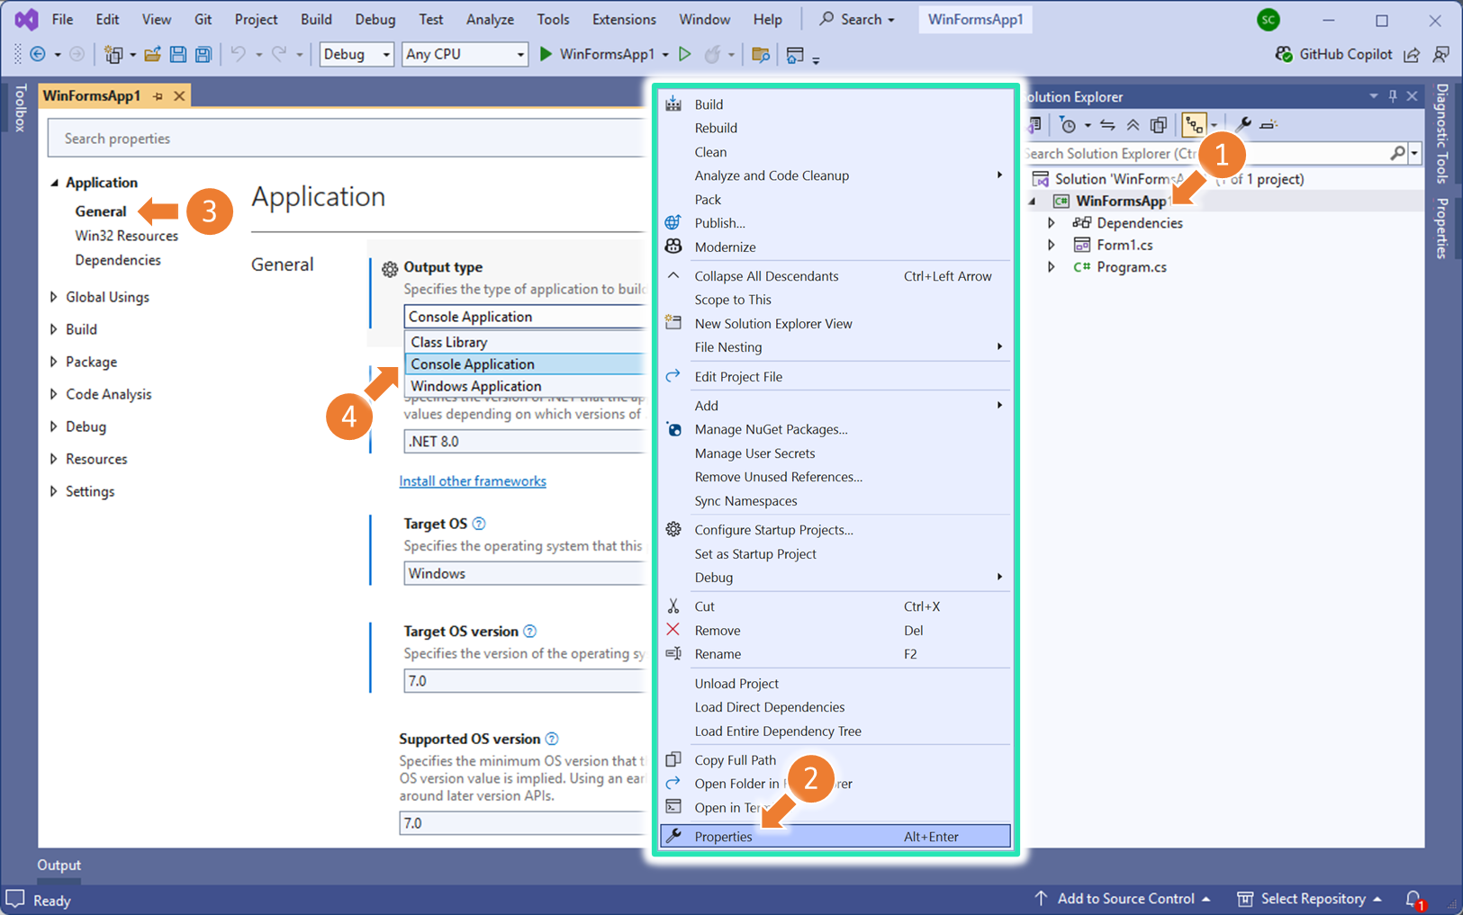Open the Output type Console Application combo box
The image size is (1463, 915).
click(x=524, y=317)
